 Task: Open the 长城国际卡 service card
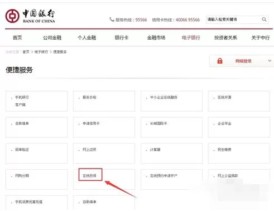[x=171, y=127]
